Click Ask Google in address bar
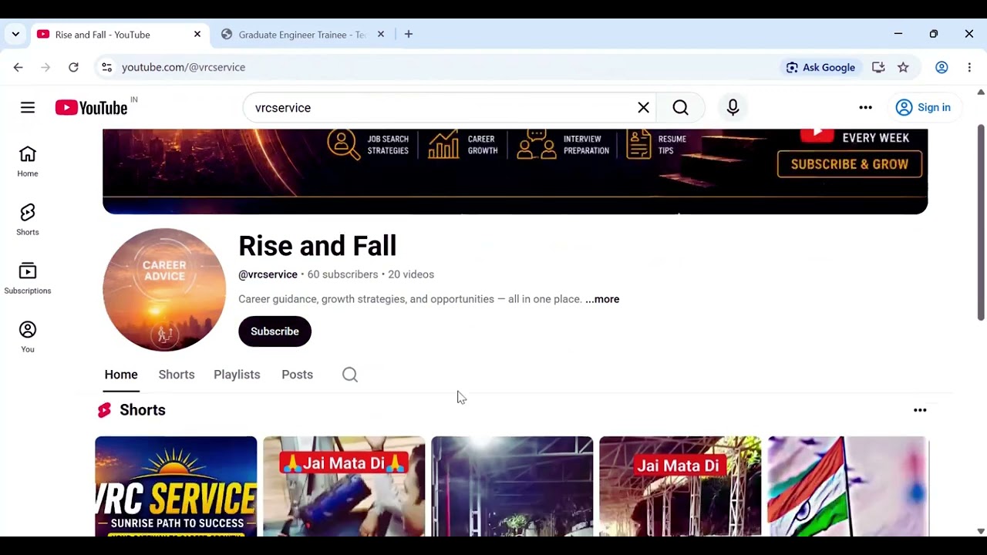The height and width of the screenshot is (555, 987). [820, 68]
